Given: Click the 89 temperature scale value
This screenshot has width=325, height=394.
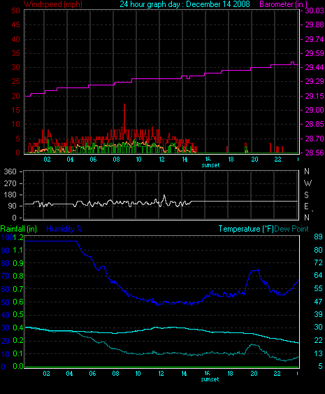Looking at the screenshot, I should tap(318, 237).
